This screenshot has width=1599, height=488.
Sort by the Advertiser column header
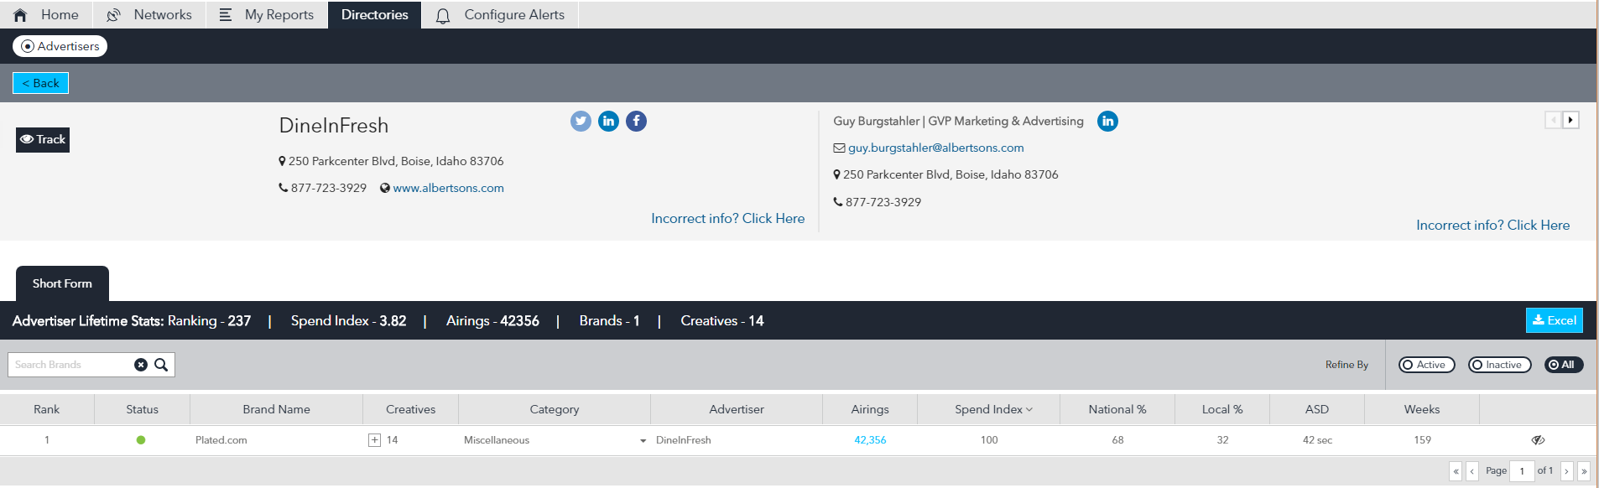(x=737, y=409)
